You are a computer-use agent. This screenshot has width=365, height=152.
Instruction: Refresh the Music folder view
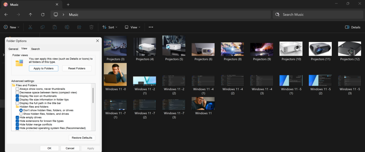43,15
